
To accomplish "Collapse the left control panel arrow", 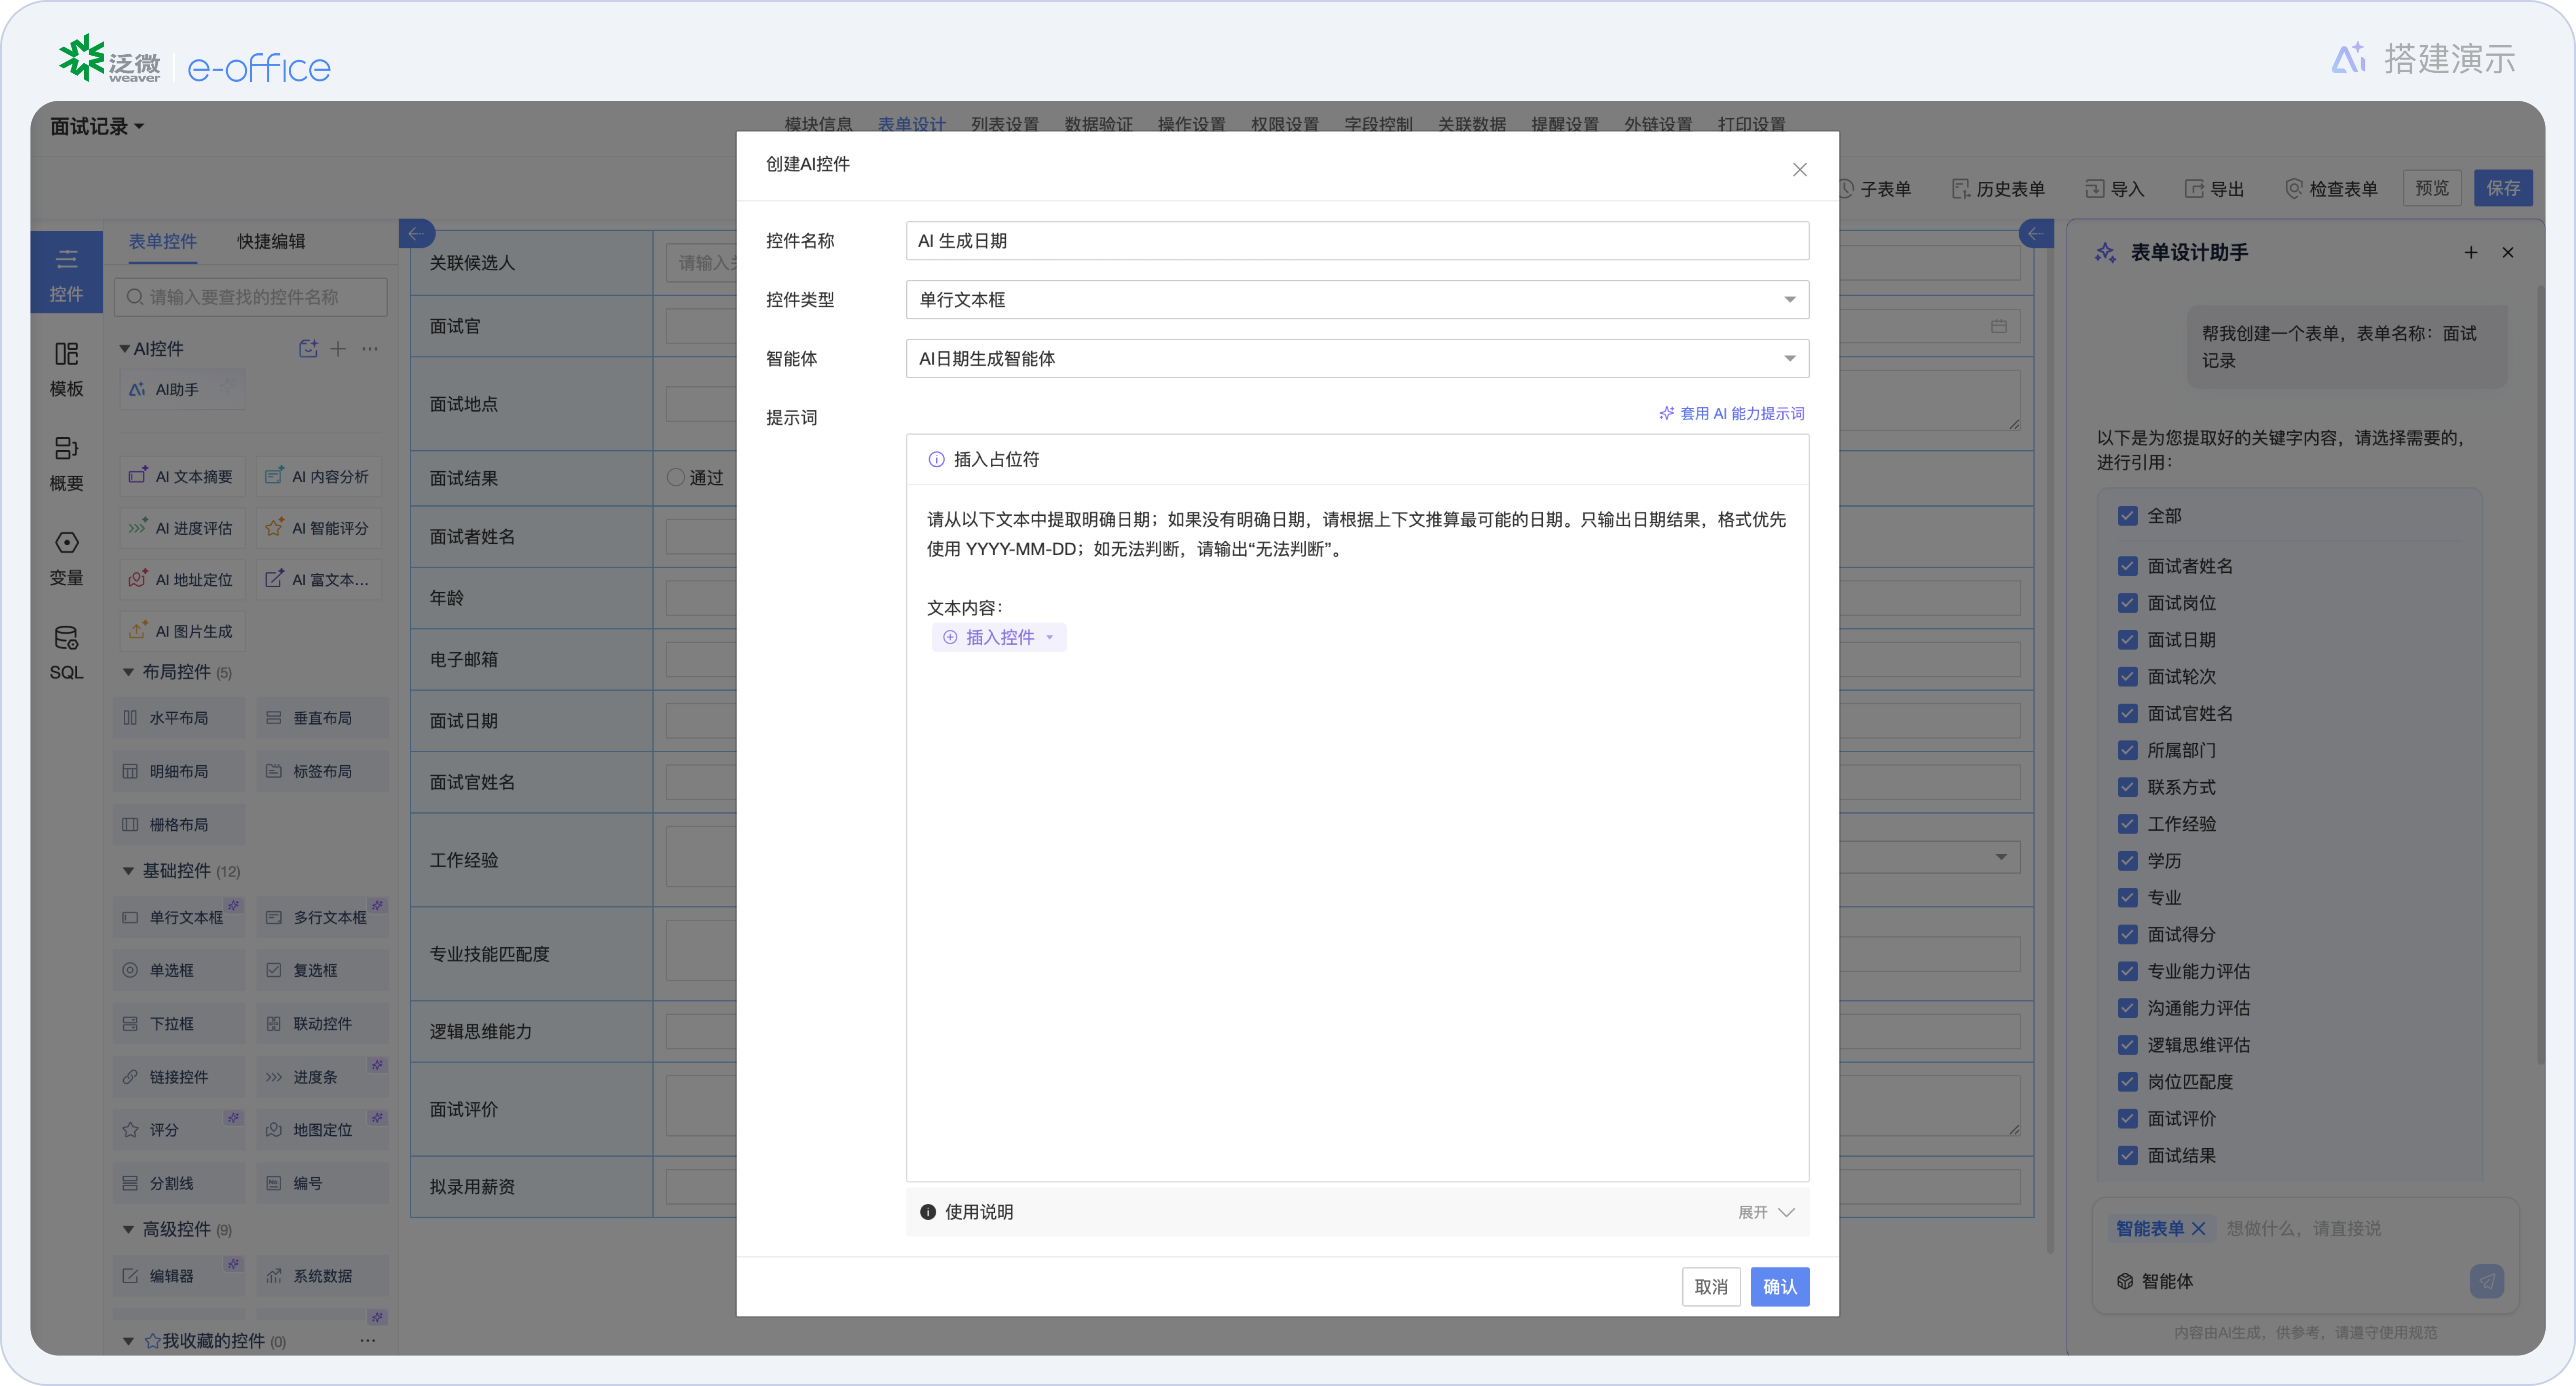I will (416, 233).
